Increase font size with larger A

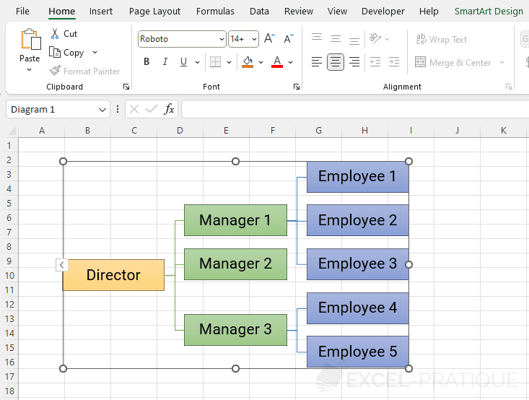pos(269,38)
